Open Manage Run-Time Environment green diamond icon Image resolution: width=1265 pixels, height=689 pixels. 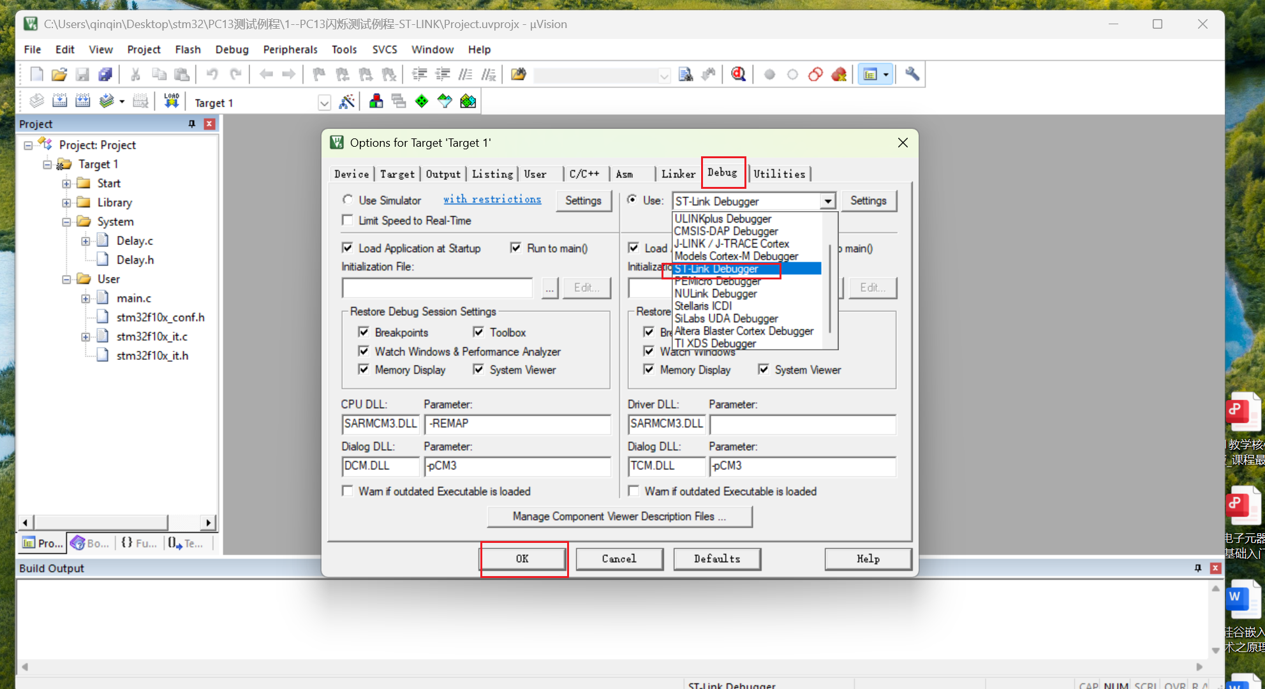(x=422, y=101)
